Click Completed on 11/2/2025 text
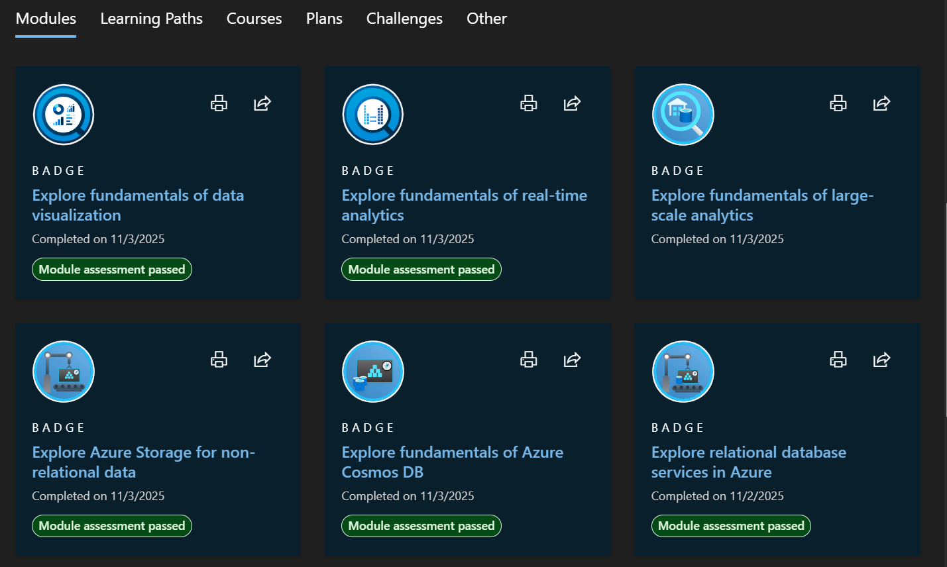 (717, 496)
